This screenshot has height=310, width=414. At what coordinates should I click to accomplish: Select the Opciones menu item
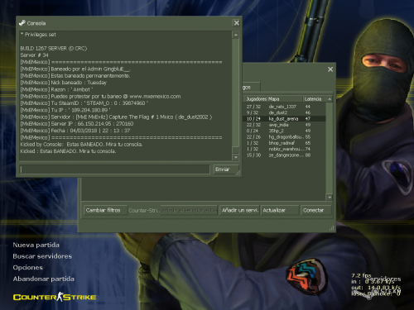(x=28, y=268)
